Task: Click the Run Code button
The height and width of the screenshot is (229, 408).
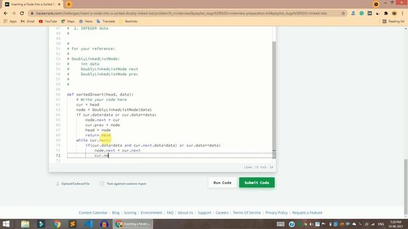Action: pyautogui.click(x=222, y=183)
